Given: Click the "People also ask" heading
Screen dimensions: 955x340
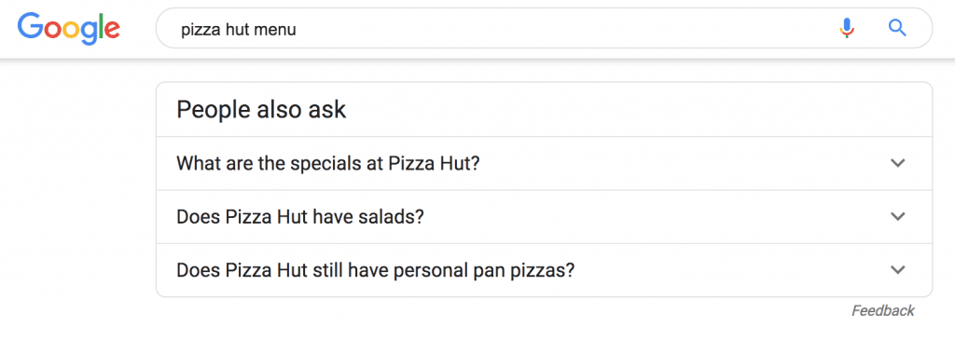Looking at the screenshot, I should pyautogui.click(x=261, y=110).
